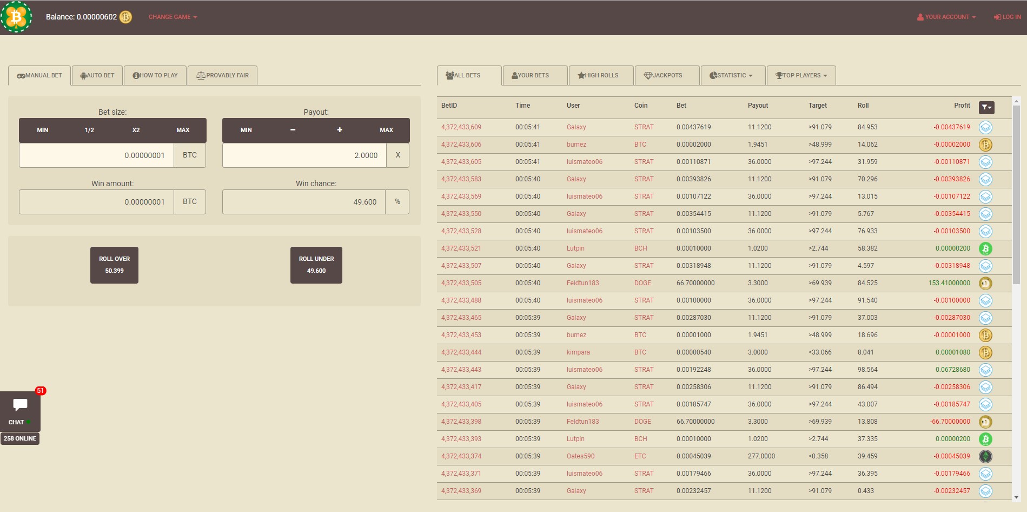Open the HOW TO PLAY tab

155,75
